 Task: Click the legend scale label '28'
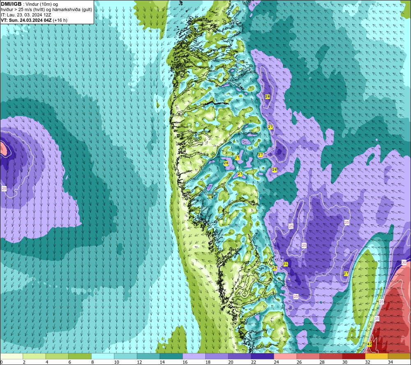click(x=322, y=363)
